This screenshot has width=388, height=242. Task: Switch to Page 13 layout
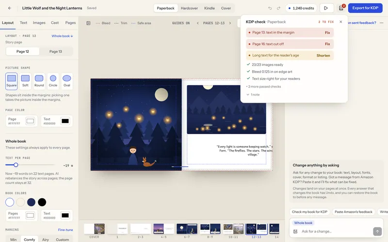click(x=55, y=51)
